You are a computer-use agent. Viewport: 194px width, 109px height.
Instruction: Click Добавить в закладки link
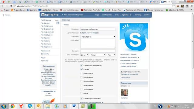(x=128, y=66)
